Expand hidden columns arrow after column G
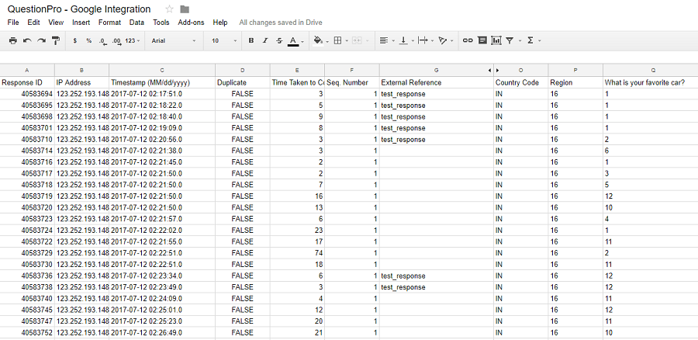698x340 pixels. (x=489, y=70)
